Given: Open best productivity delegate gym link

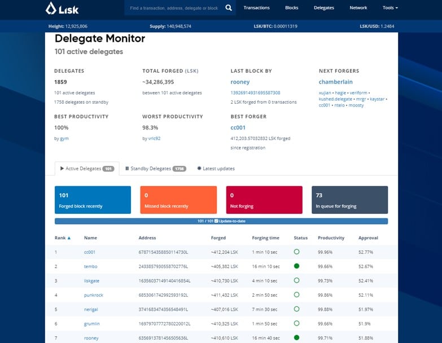Looking at the screenshot, I should click(64, 138).
